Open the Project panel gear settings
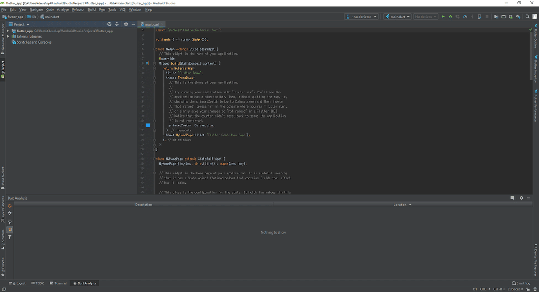 pyautogui.click(x=126, y=24)
